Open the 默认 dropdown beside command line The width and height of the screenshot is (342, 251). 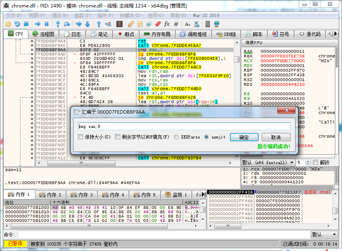[x=324, y=234]
